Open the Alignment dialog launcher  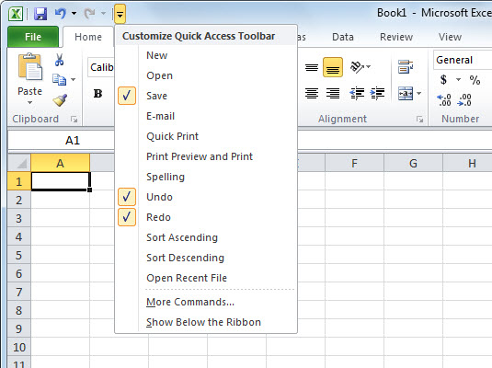(x=419, y=119)
